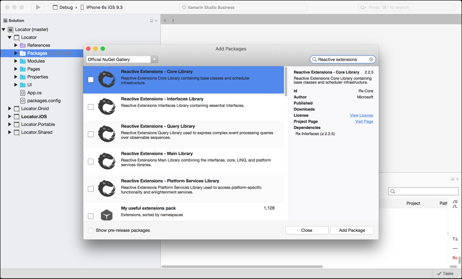The image size is (462, 279).
Task: Select the References folder icon
Action: 23,46
